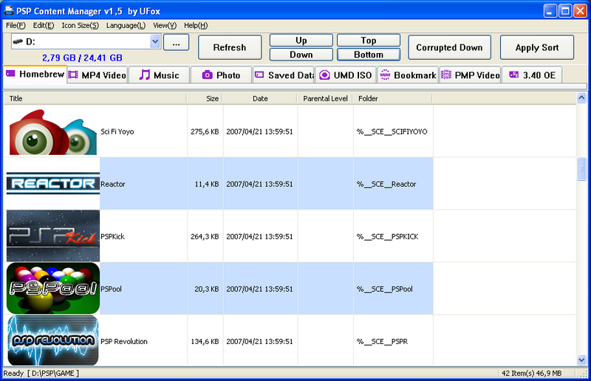Click the Apply Sort button
Screen dimensions: 591x381
click(x=537, y=47)
